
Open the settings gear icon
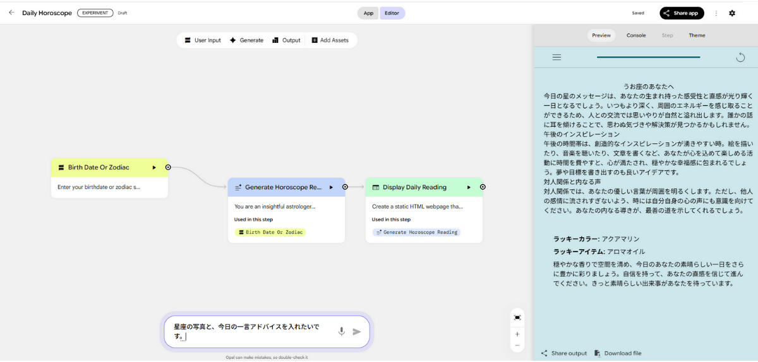point(732,13)
